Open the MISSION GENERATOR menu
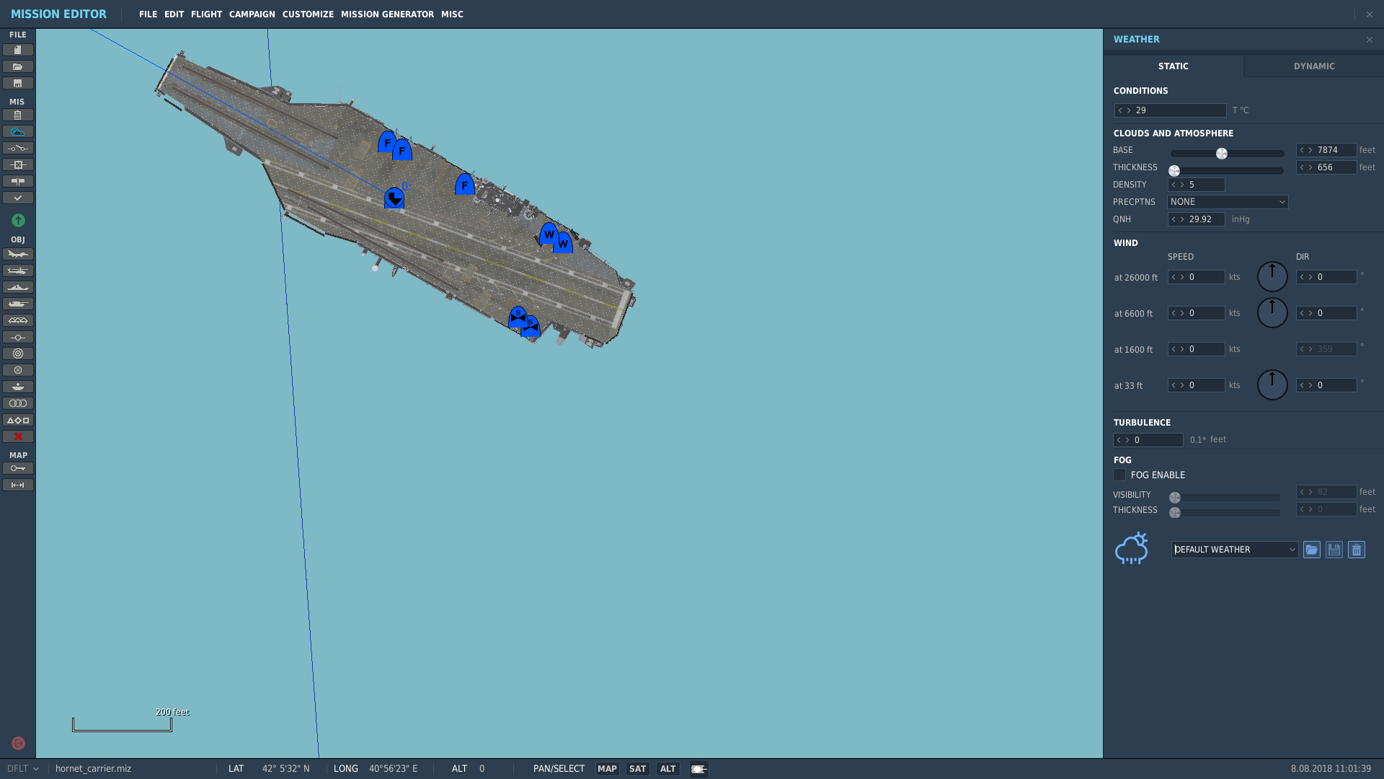Image resolution: width=1384 pixels, height=779 pixels. click(387, 14)
